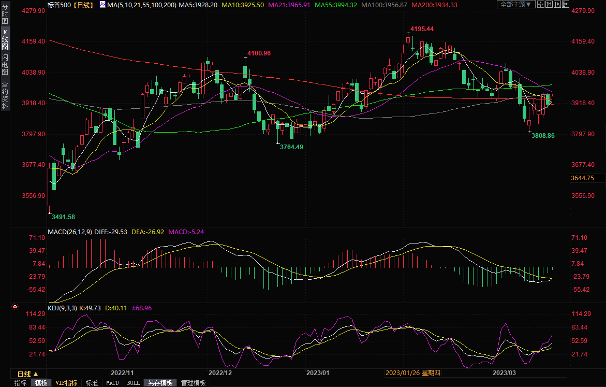This screenshot has height=387, width=606.
Task: Select the K线图 side tab
Action: (5, 39)
